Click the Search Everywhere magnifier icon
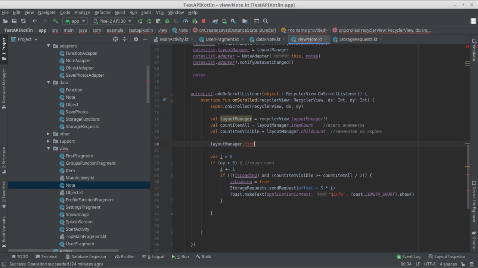 click(x=266, y=21)
